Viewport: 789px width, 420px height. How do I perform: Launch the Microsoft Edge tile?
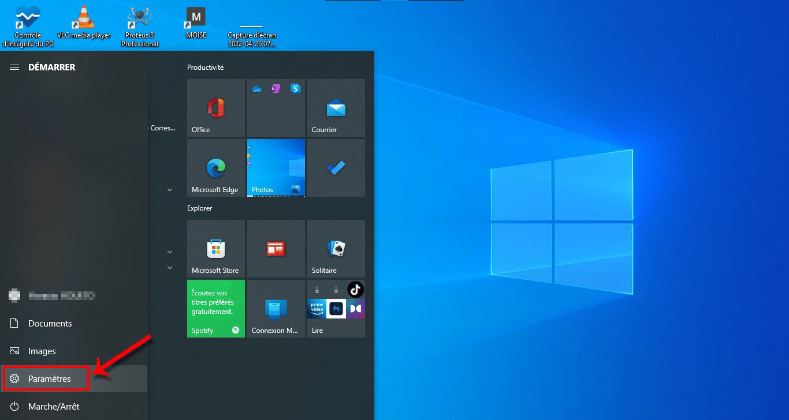216,168
